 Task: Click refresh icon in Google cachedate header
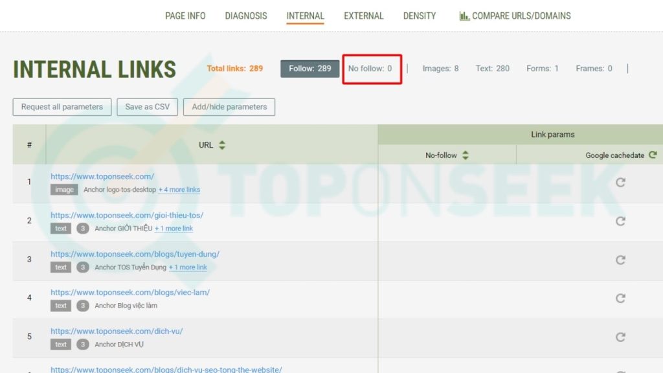tap(653, 155)
